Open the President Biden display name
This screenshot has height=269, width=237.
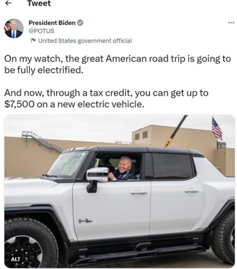tap(52, 23)
